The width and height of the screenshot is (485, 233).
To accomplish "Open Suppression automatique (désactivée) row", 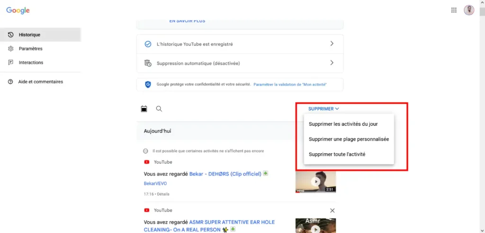I will [x=240, y=63].
